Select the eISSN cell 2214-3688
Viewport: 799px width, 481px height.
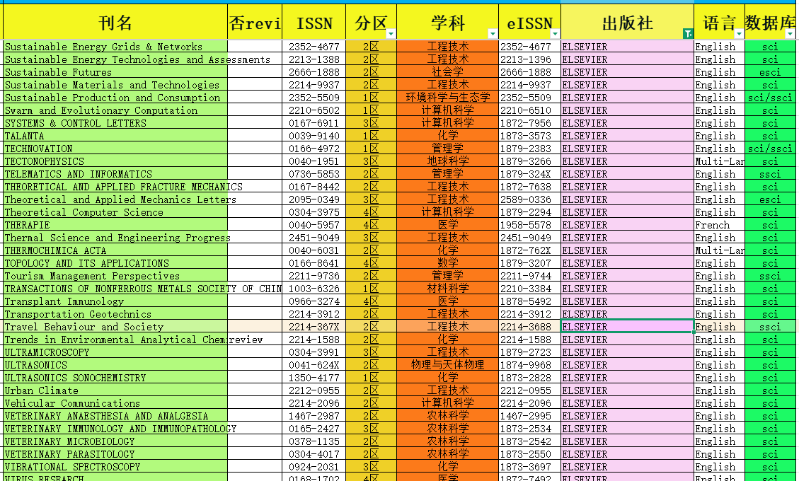coord(529,327)
